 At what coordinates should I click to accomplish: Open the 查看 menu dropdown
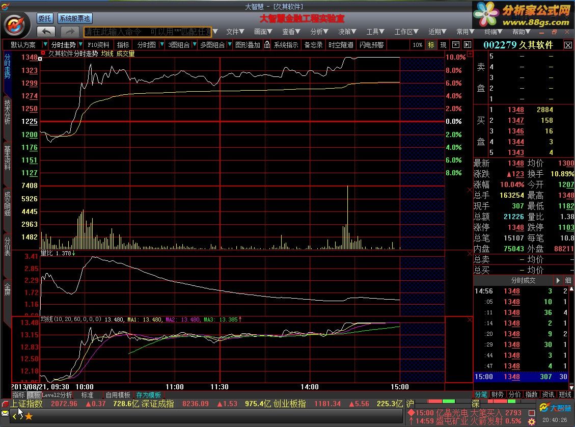[x=291, y=32]
